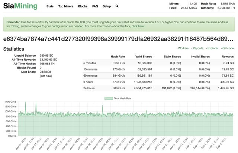238x153 pixels.
Task: Click the Valid Shares column header
Action: pos(144,57)
